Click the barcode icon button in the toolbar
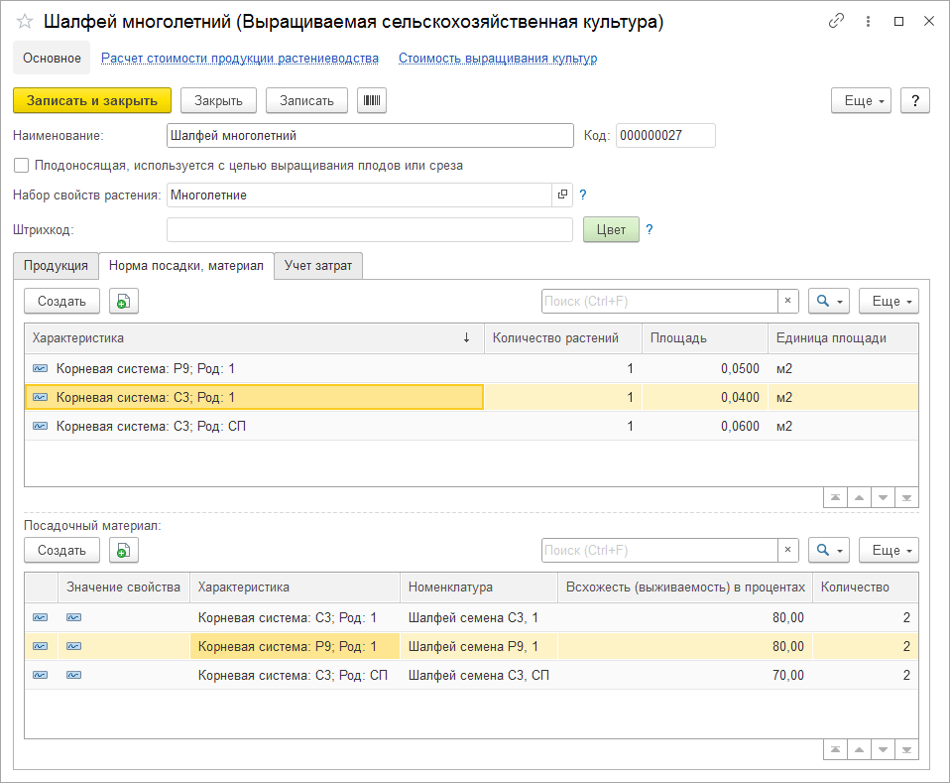 click(x=372, y=100)
